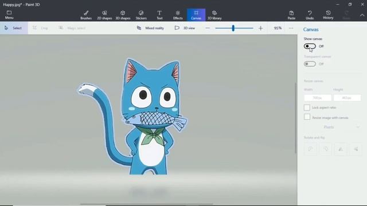Turn on the Show canvas toggle

310,46
